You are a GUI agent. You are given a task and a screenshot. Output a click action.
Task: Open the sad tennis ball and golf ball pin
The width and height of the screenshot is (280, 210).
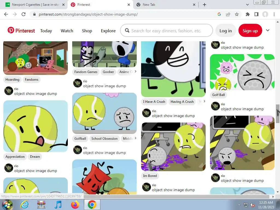click(104, 113)
